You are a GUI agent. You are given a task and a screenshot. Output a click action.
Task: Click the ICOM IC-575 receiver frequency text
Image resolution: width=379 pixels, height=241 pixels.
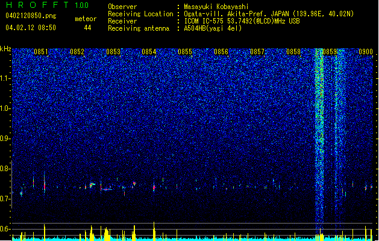pos(242,21)
